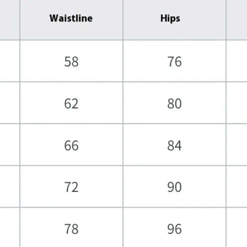The image size is (247, 247).
Task: Select the waistline cell showing 66
Action: tap(71, 145)
